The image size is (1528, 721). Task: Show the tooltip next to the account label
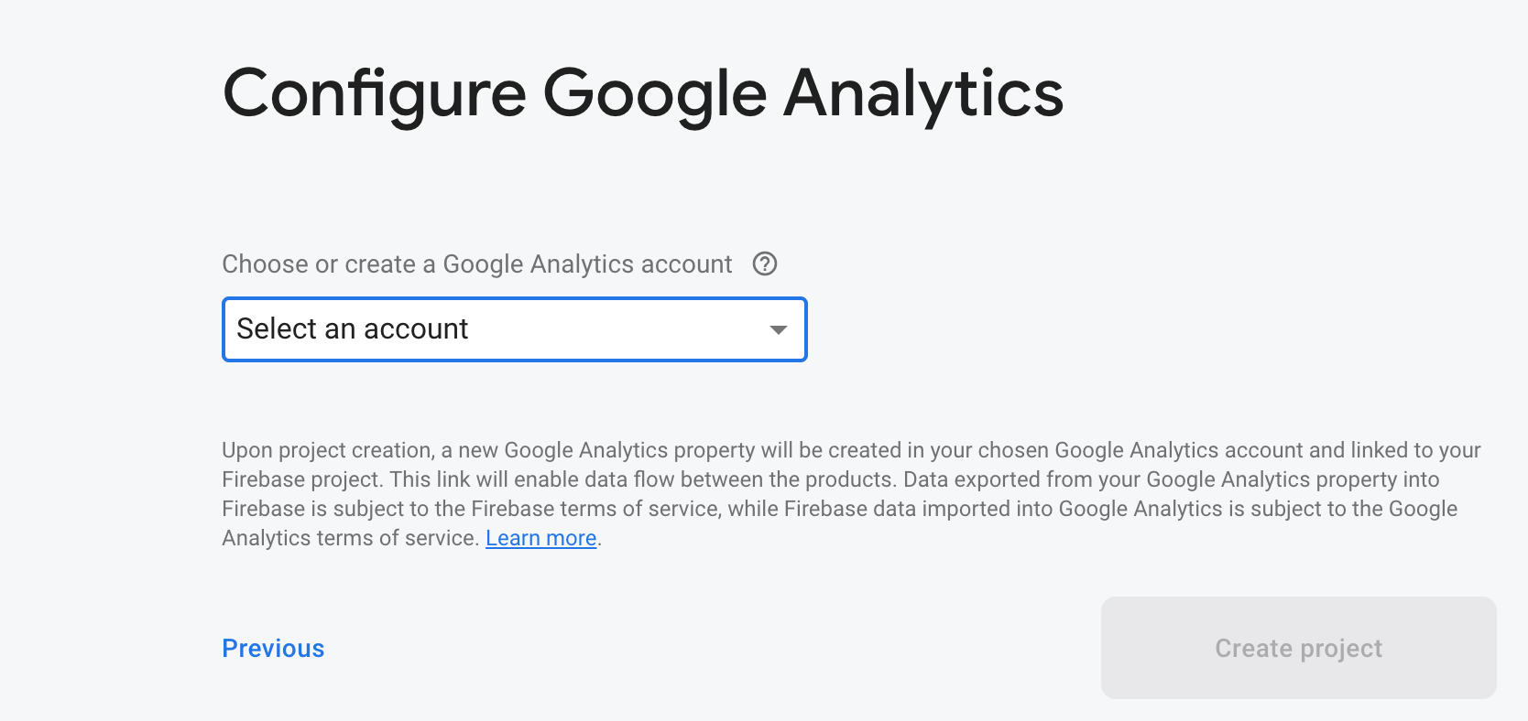[765, 264]
